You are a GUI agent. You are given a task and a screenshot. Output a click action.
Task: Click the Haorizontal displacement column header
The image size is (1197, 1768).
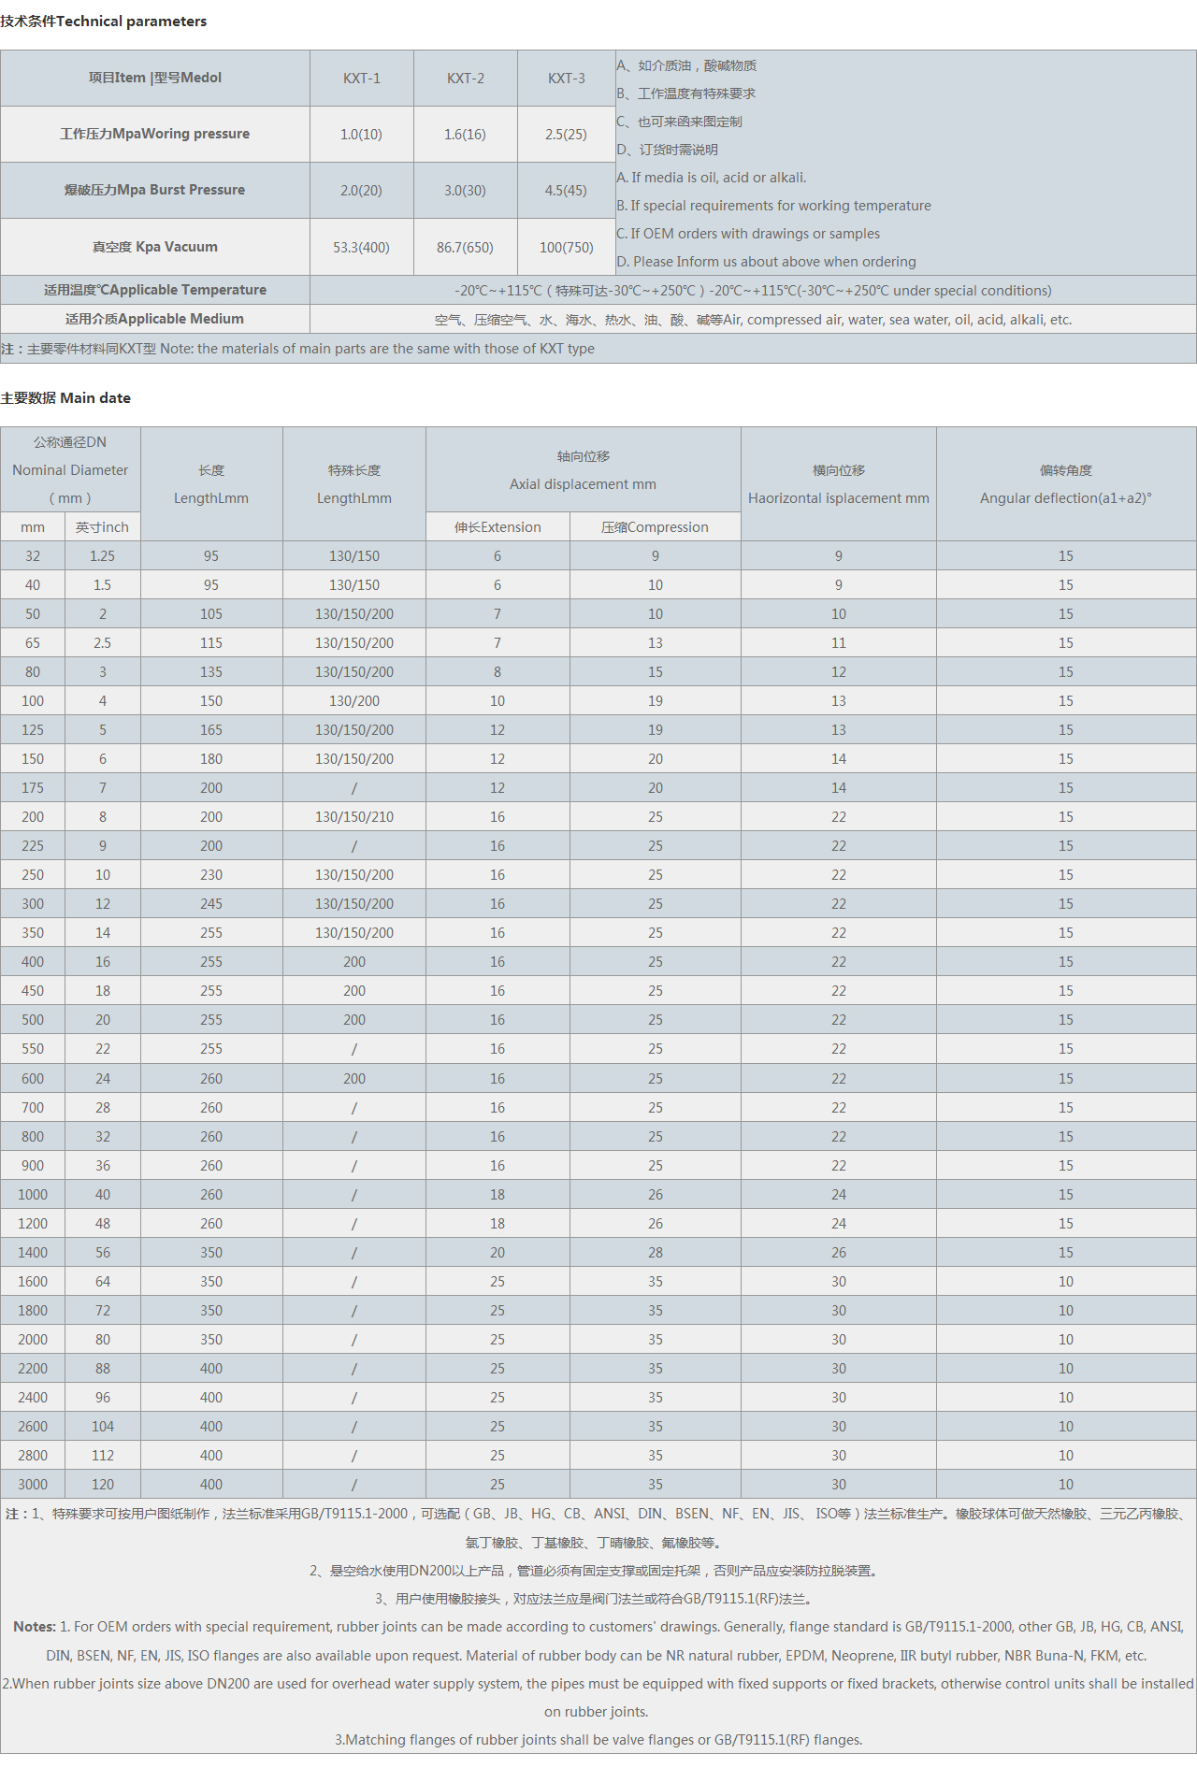[x=838, y=484]
